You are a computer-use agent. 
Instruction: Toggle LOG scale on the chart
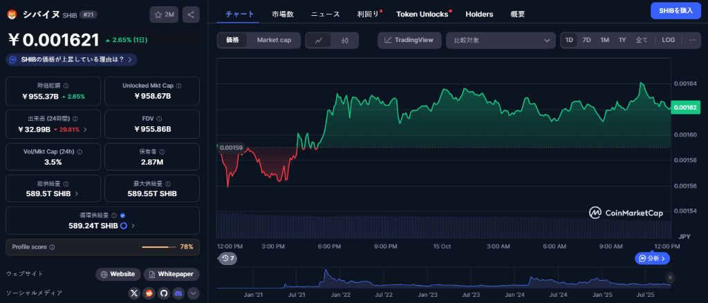tap(668, 40)
